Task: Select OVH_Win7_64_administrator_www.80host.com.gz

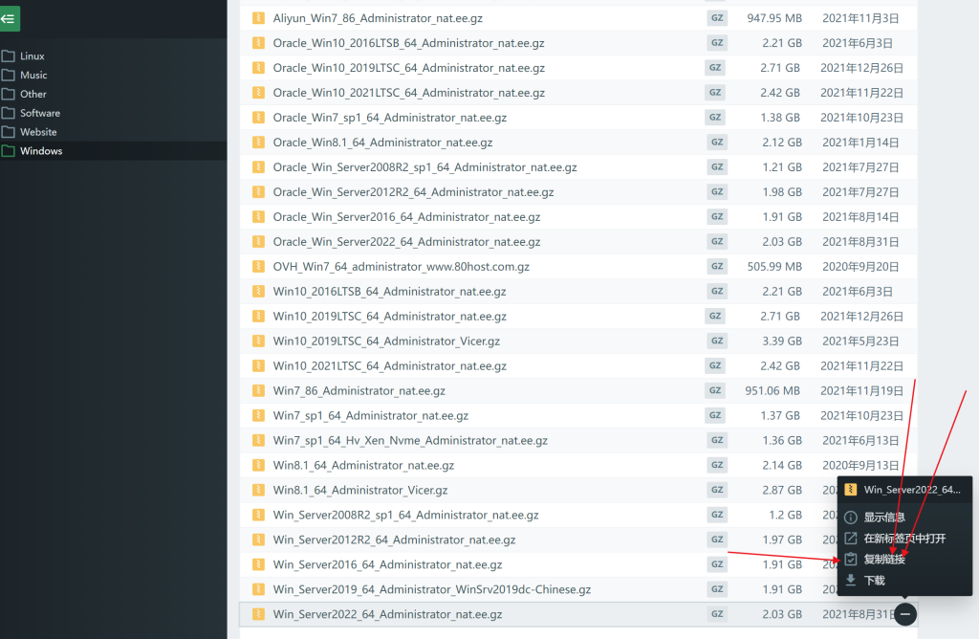Action: pyautogui.click(x=401, y=267)
